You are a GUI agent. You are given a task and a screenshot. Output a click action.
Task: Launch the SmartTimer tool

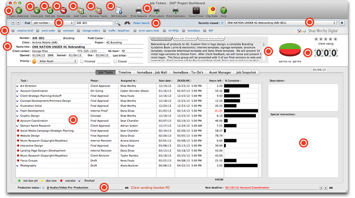click(196, 10)
